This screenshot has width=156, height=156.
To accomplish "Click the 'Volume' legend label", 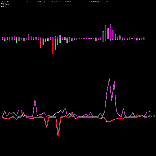I will (x=6, y=4).
